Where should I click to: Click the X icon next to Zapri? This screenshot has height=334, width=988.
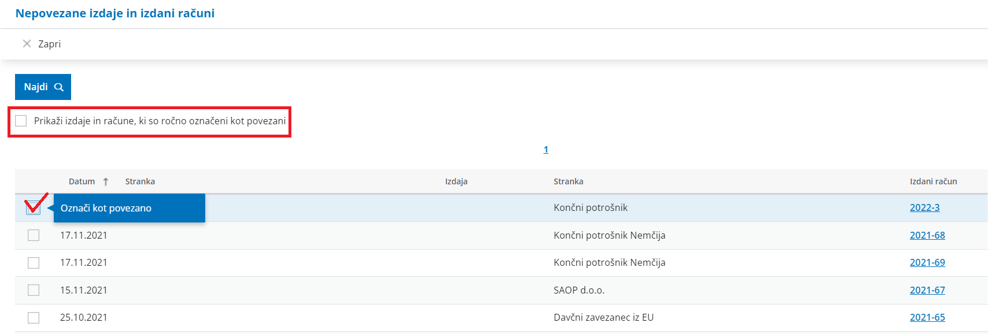click(27, 44)
